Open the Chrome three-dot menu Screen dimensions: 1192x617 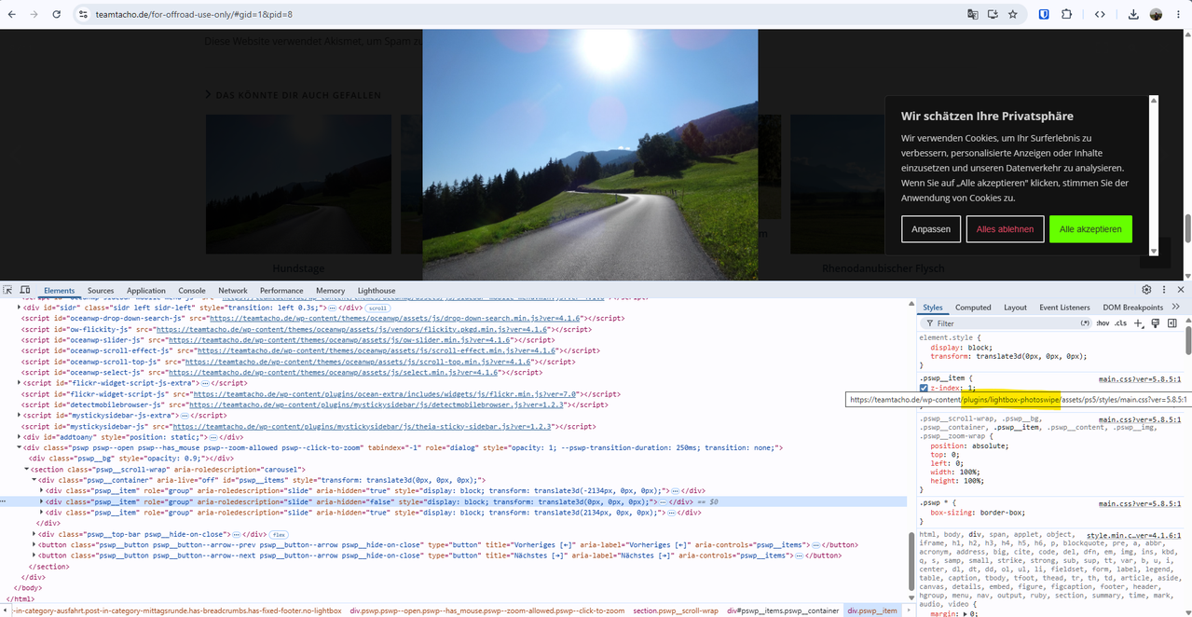1178,15
